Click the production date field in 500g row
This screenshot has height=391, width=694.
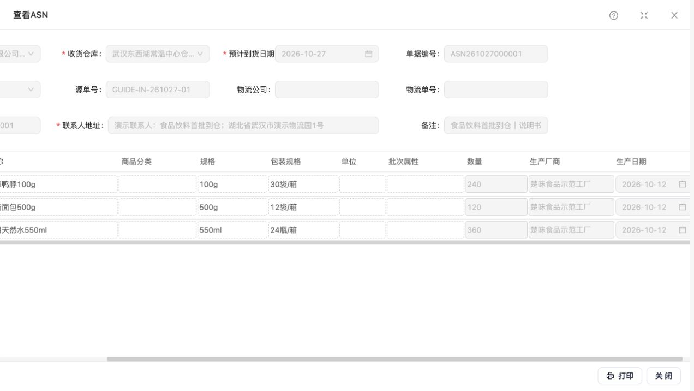click(653, 208)
